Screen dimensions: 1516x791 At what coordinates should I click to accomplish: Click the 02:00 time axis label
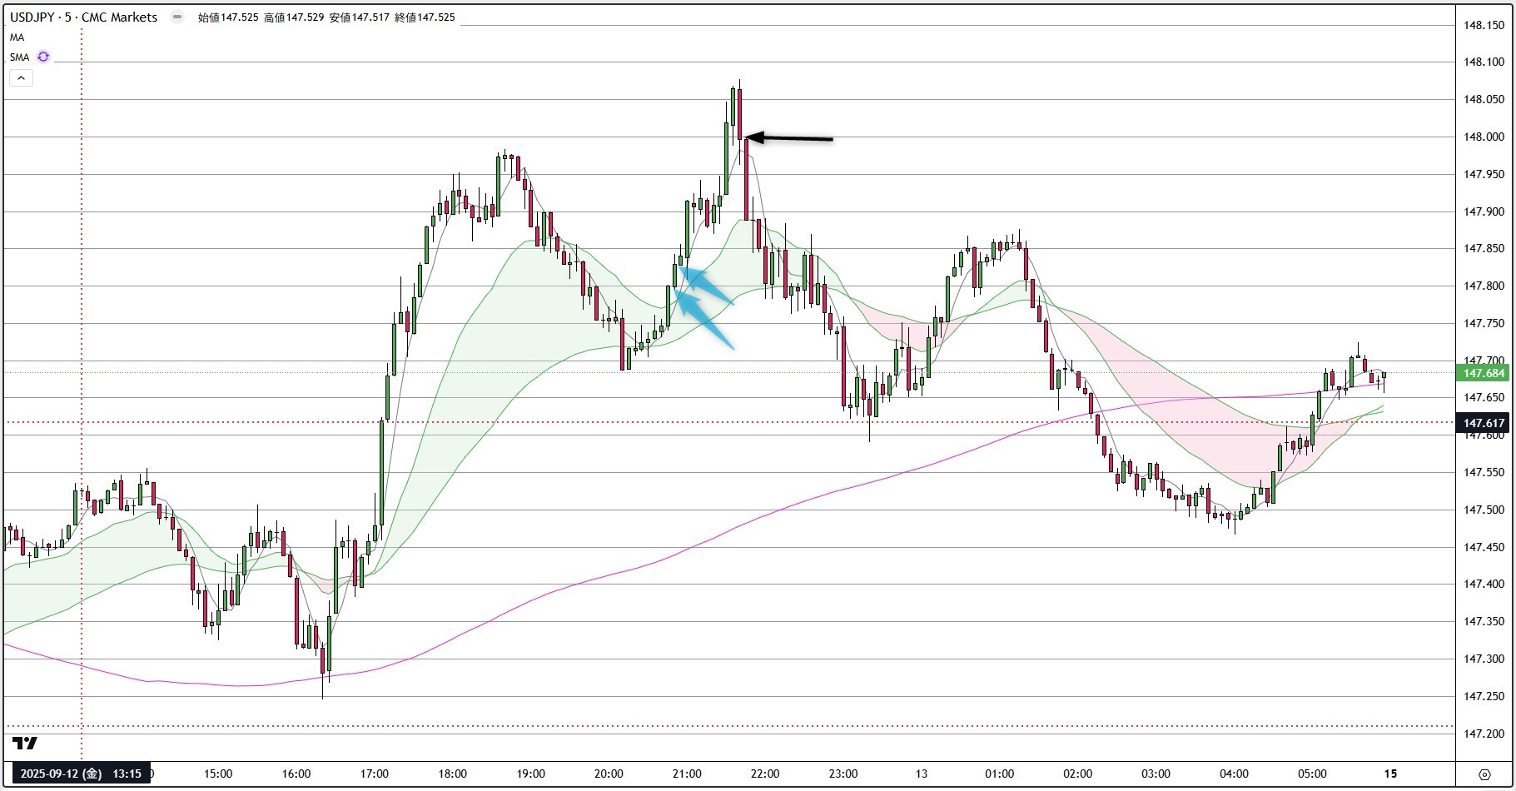[1078, 774]
